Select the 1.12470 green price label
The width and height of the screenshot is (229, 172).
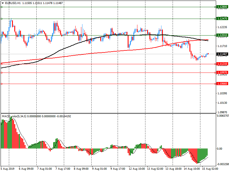point(222,19)
